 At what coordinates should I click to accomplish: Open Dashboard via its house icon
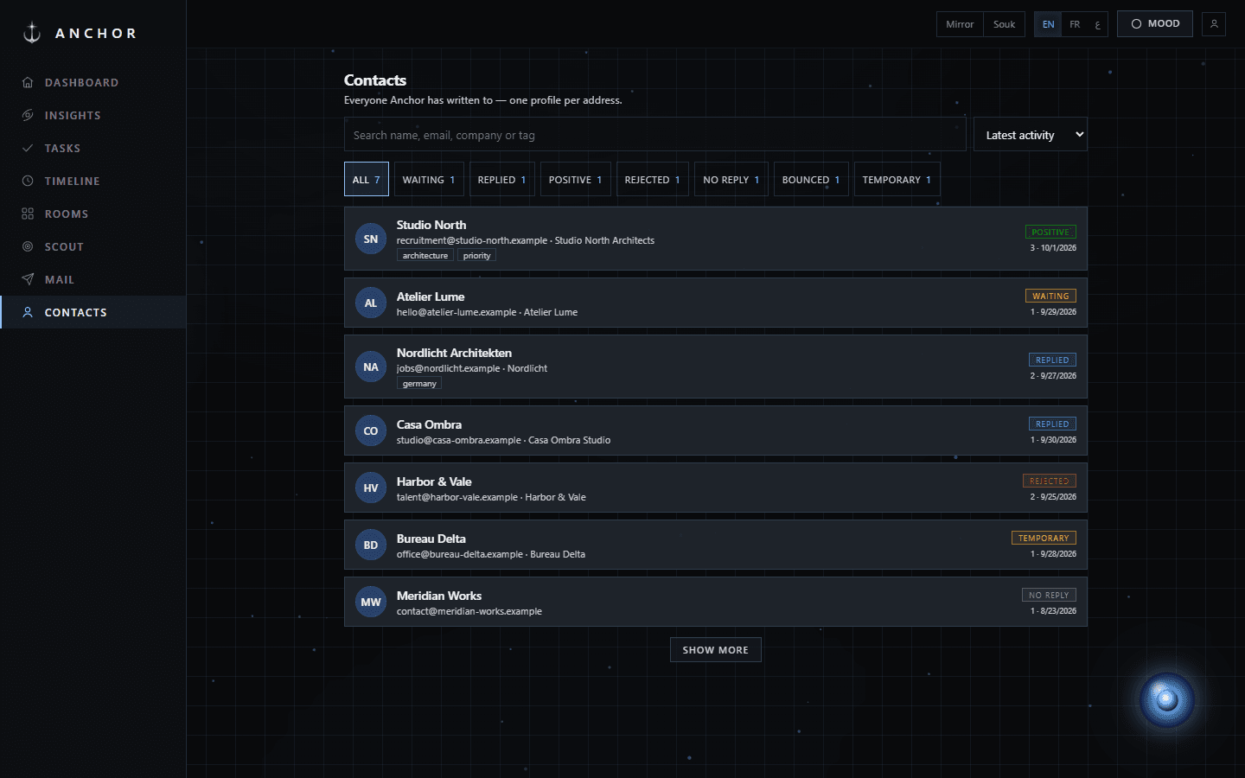pyautogui.click(x=28, y=83)
